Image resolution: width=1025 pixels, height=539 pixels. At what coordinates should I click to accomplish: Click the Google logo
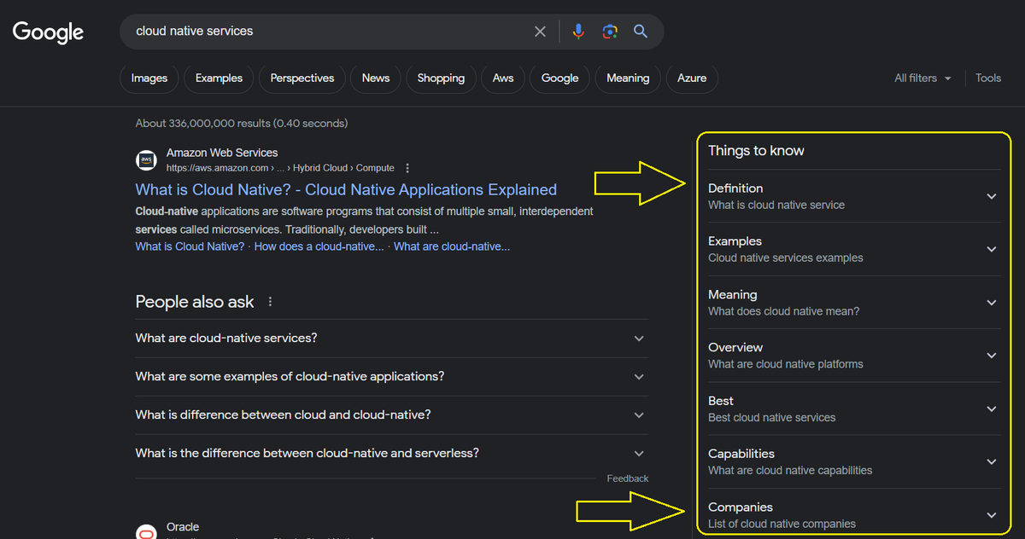pyautogui.click(x=48, y=32)
